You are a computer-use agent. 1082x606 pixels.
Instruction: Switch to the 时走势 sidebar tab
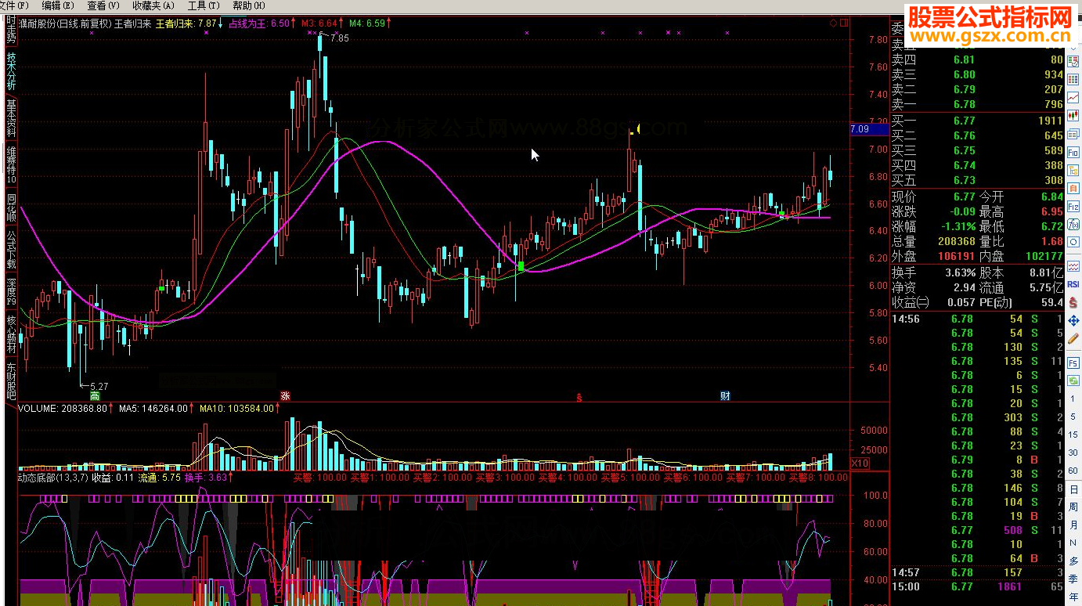(x=11, y=30)
